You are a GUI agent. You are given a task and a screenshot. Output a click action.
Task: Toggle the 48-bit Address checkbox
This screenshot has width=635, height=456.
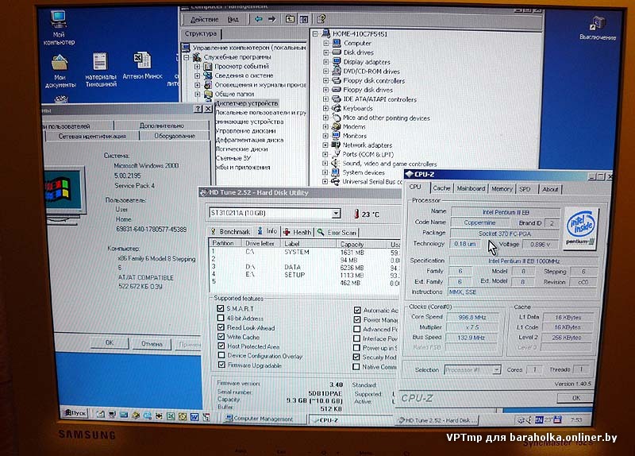(x=221, y=319)
